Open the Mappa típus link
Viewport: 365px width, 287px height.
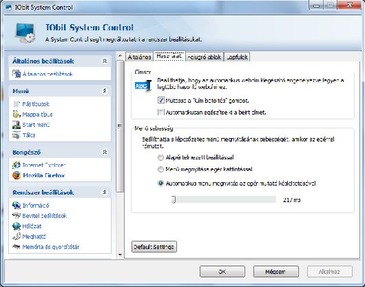coord(37,115)
